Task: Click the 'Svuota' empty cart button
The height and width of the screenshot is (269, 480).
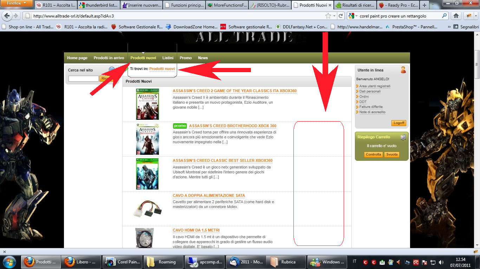Action: [392, 154]
